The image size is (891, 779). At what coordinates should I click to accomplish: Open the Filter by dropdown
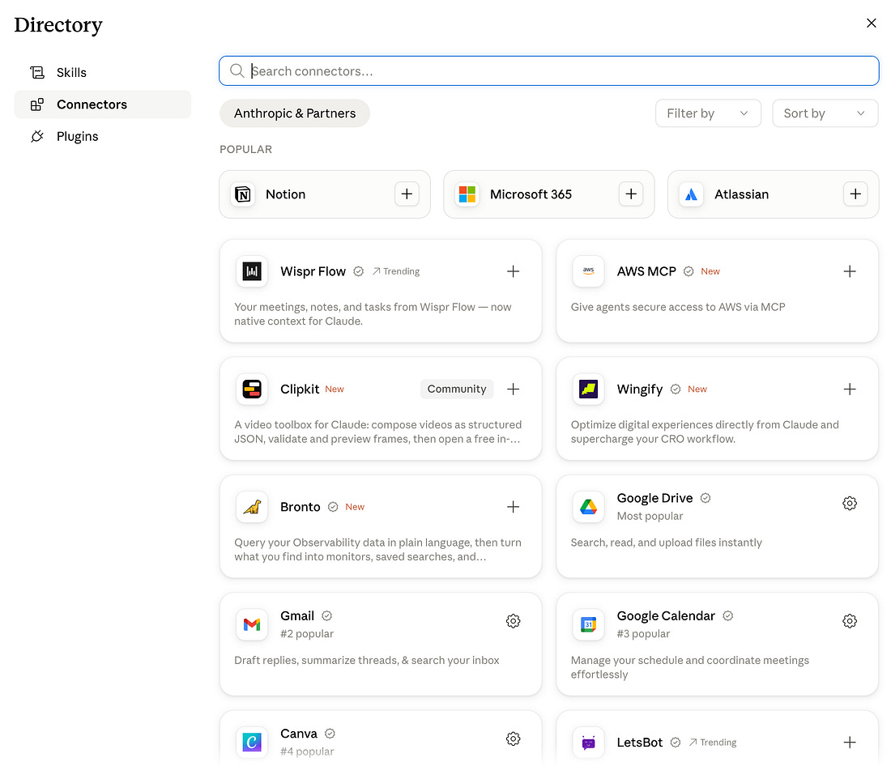pos(708,113)
